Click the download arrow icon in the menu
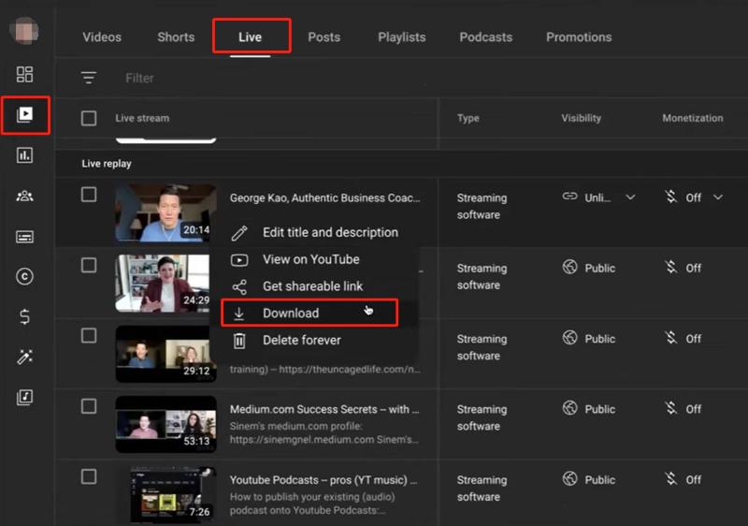 coord(239,314)
